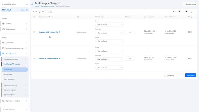The height and width of the screenshot is (112, 199).
Task: Open the Сохранить bulk action dropdown
Action: coord(174,75)
